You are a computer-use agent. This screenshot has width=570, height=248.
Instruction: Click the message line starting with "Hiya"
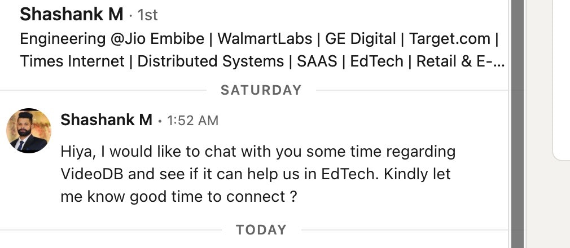tap(258, 152)
